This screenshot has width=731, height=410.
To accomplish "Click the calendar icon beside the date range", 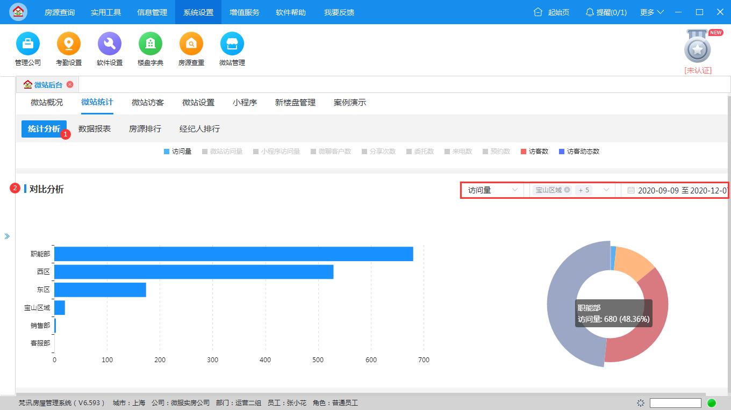I will (630, 190).
